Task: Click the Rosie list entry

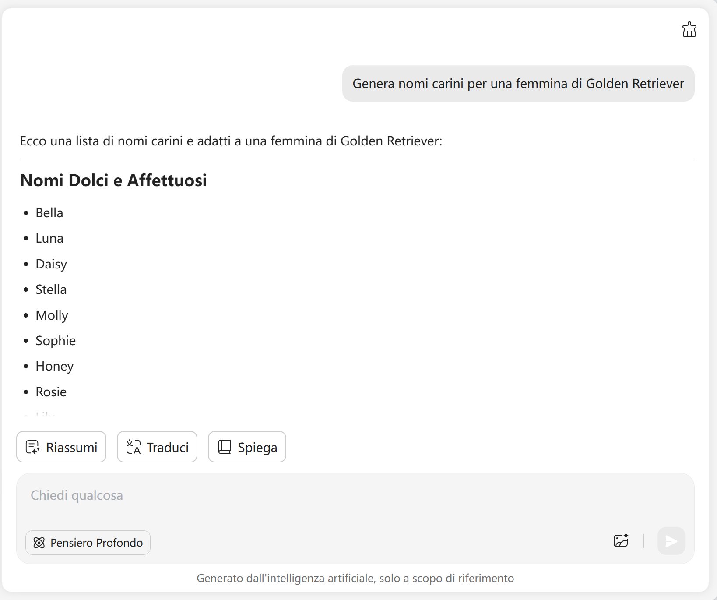Action: [51, 392]
